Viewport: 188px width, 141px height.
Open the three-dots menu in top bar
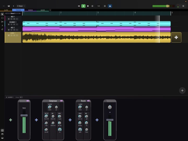[4, 6]
